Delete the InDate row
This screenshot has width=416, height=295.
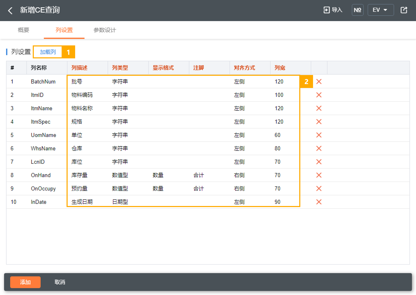(319, 202)
